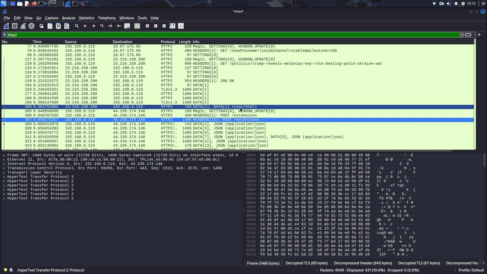Apply the display filter arrow button

pos(468,35)
